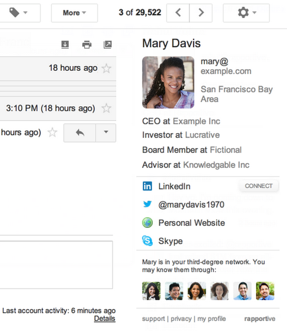This screenshot has width=287, height=331.
Task: Go to the next email
Action: pyautogui.click(x=201, y=13)
